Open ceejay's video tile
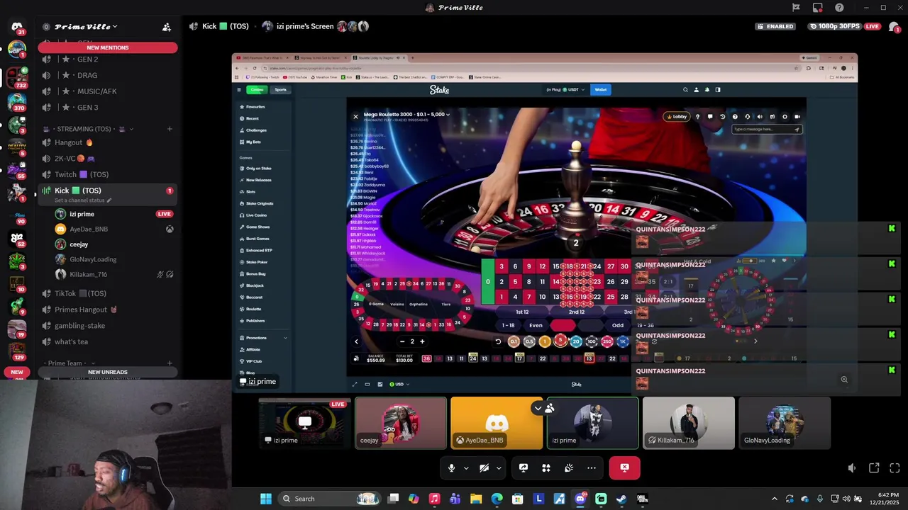Viewport: 908px width, 510px height. pyautogui.click(x=401, y=423)
